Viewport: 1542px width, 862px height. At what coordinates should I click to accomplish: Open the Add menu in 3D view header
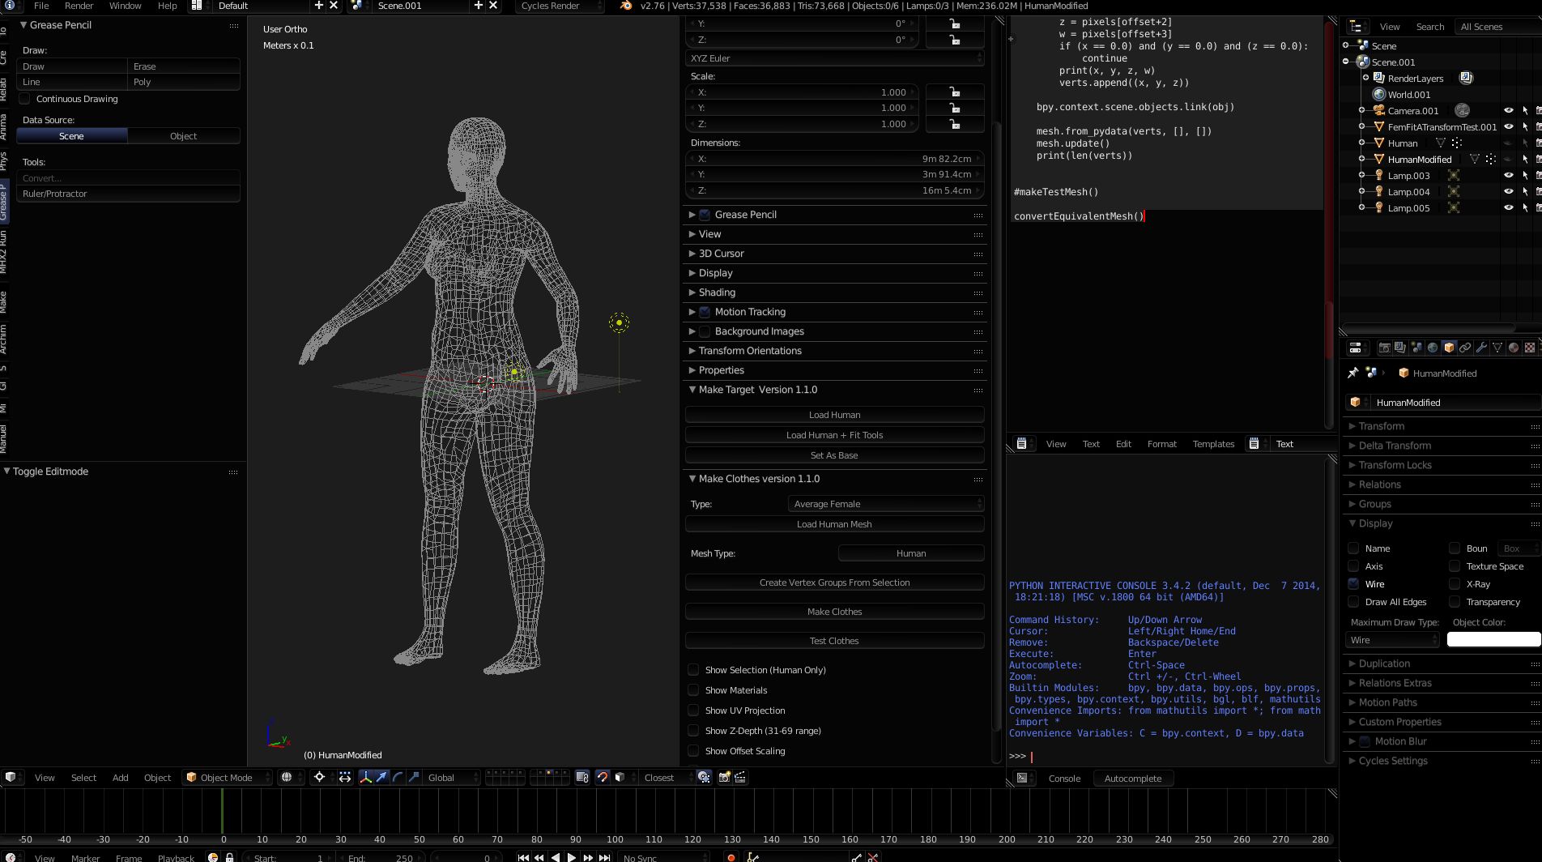tap(121, 778)
